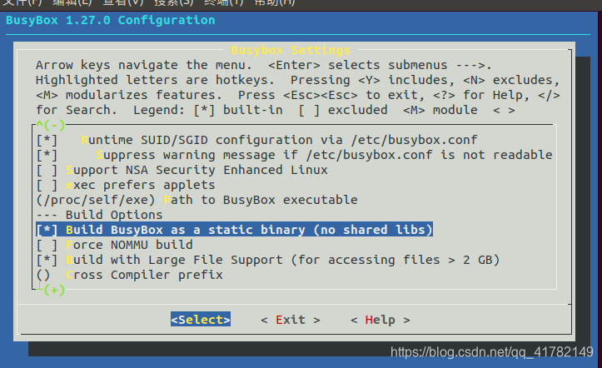Click the 'Legend: [*] built-in' text
This screenshot has height=368, width=602.
207,110
